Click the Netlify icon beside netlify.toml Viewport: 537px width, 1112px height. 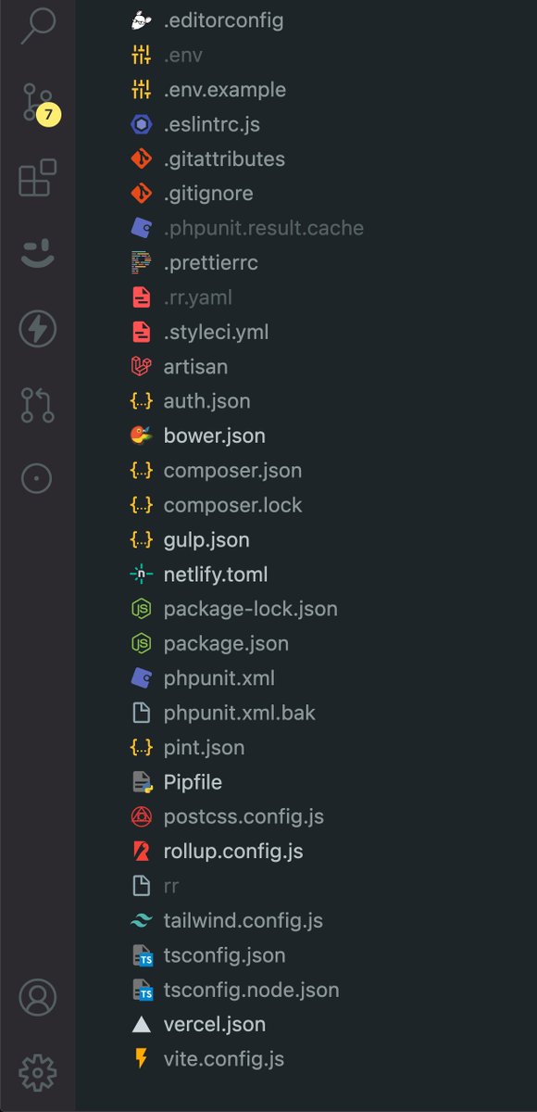click(141, 575)
